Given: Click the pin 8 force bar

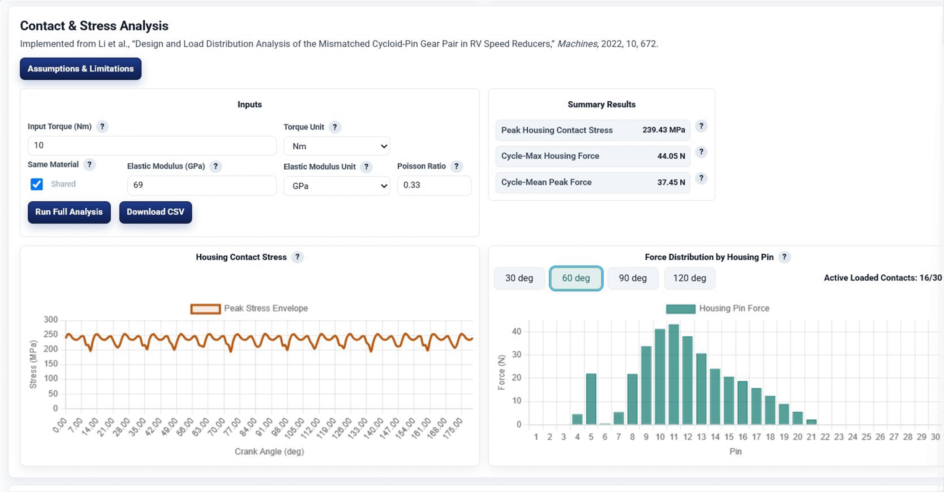Looking at the screenshot, I should pos(632,399).
